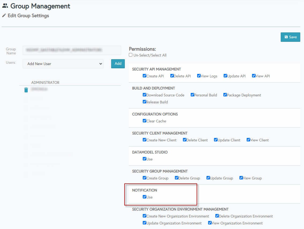Toggle the View Logs checkbox
This screenshot has height=229, width=304.
(199, 76)
